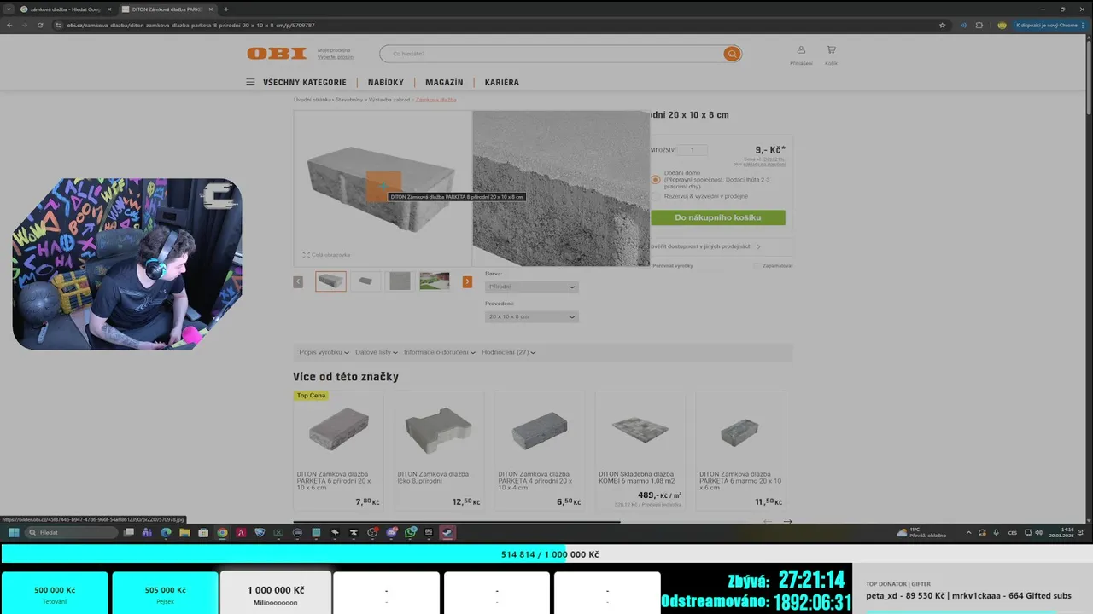The image size is (1093, 614).
Task: Click the browser back arrow
Action: click(9, 26)
